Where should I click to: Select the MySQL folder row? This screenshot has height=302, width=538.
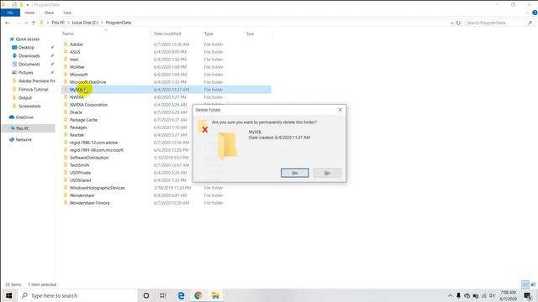pyautogui.click(x=166, y=90)
